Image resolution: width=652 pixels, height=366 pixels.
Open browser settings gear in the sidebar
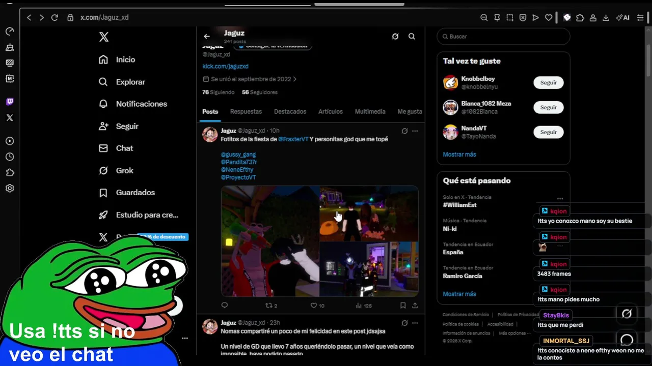(10, 188)
